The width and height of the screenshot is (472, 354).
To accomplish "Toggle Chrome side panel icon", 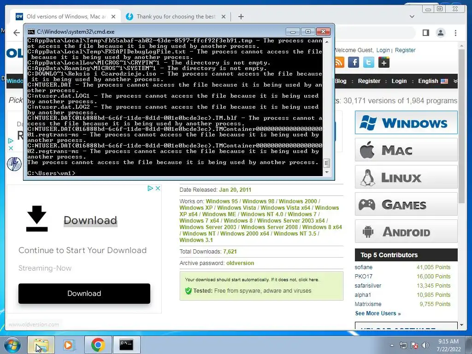I will coord(425,33).
